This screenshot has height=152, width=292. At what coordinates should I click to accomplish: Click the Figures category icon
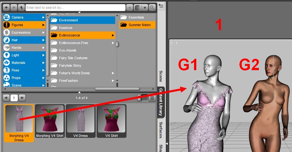(x=7, y=25)
